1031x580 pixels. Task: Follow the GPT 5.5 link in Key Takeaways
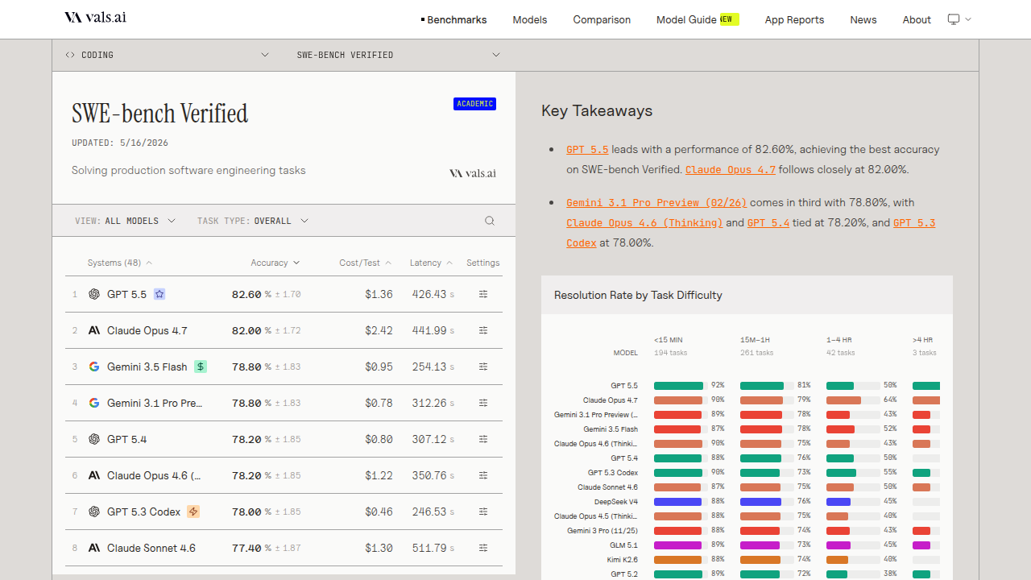[x=587, y=150]
